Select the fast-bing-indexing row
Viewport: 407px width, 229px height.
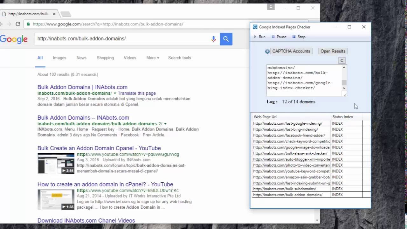pyautogui.click(x=311, y=129)
